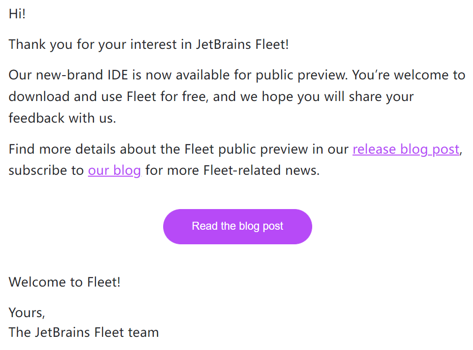Click the purple 'Read the blog post' button

tap(237, 226)
